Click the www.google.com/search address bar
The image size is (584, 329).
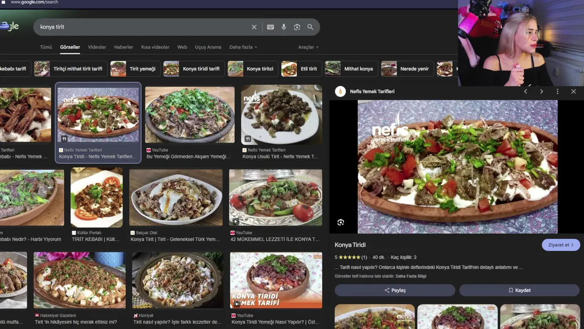point(34,2)
